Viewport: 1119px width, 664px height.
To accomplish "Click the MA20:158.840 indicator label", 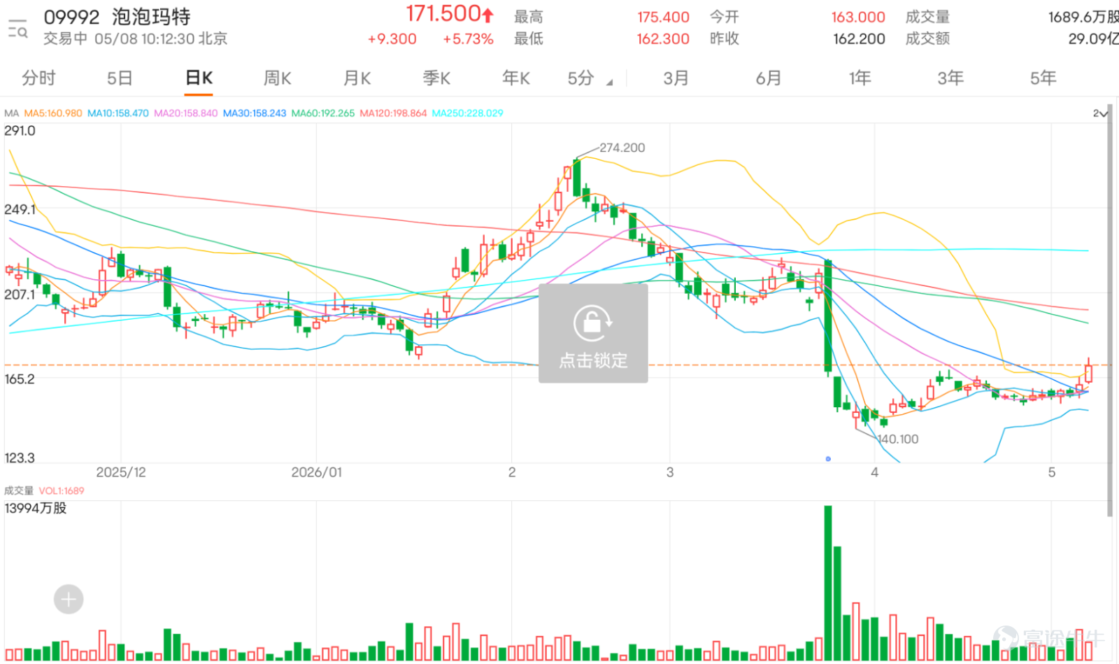I will coord(186,113).
